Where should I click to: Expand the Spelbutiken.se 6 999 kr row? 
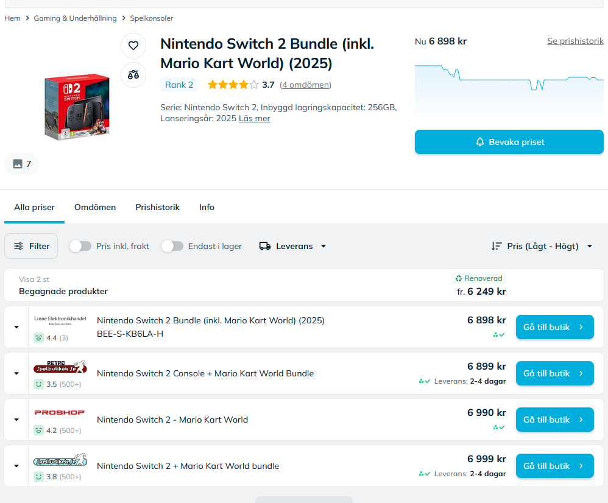[16, 466]
